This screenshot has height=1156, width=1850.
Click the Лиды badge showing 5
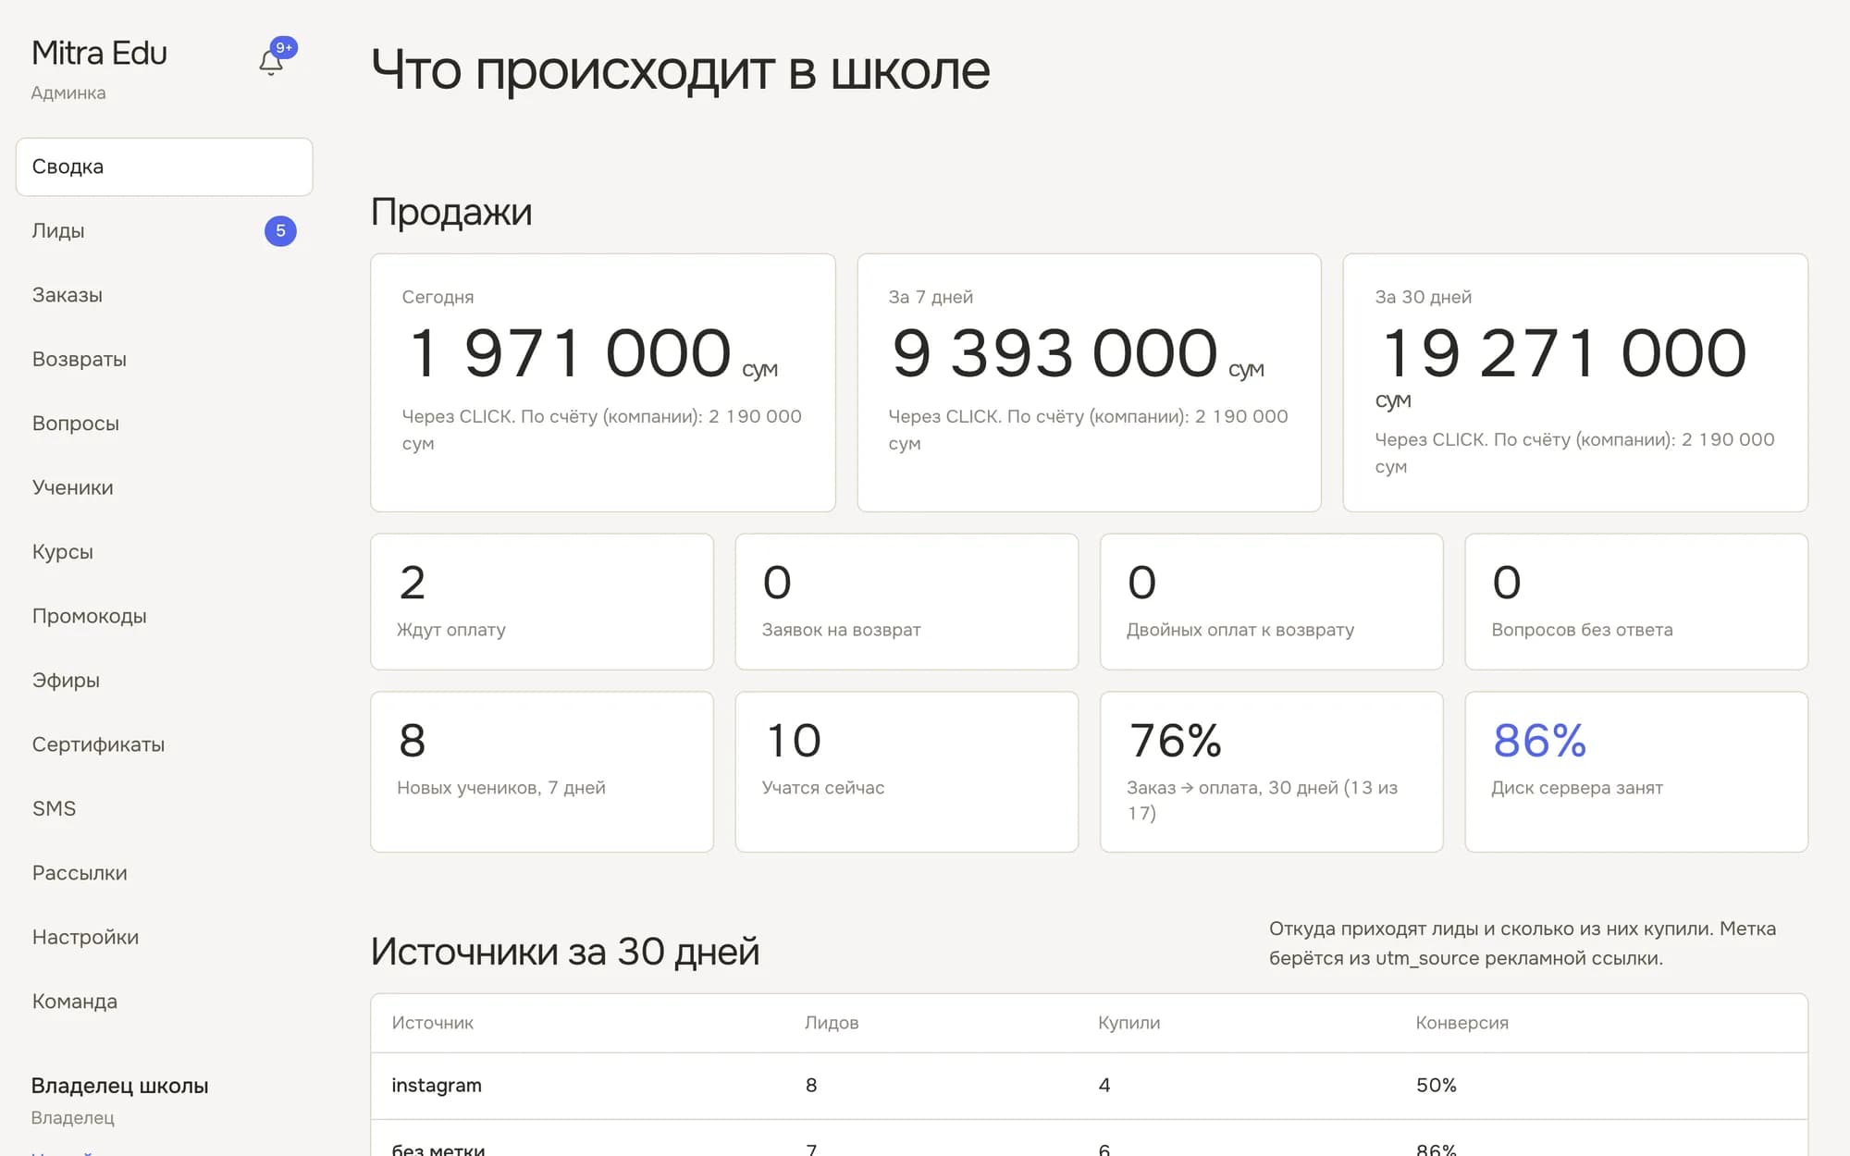pyautogui.click(x=280, y=230)
